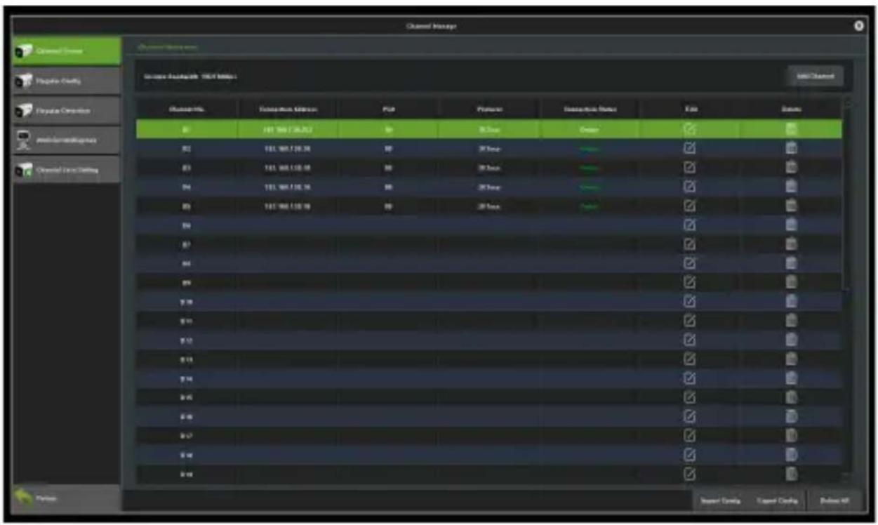This screenshot has width=878, height=525.
Task: Click the edit icon for channel 01
Action: coord(689,129)
